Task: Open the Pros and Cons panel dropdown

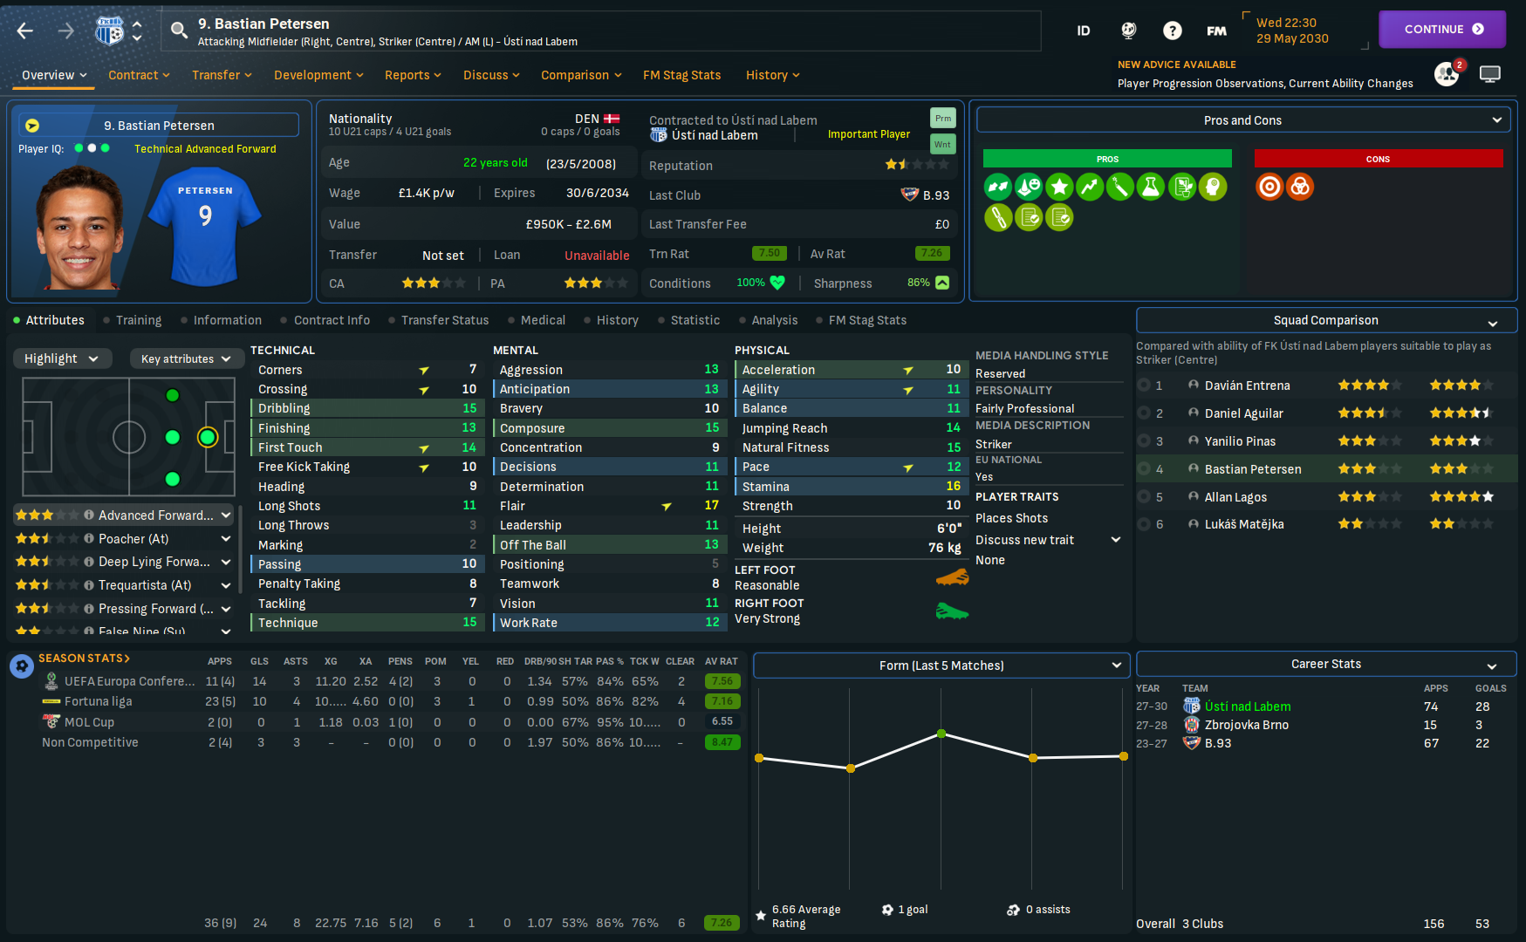Action: pyautogui.click(x=1243, y=120)
